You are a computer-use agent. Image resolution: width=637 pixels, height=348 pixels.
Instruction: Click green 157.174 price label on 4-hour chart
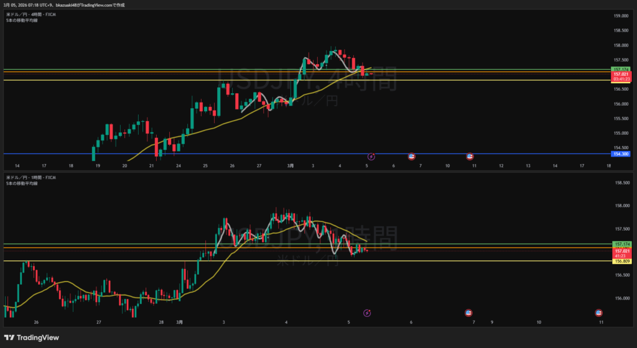[621, 69]
